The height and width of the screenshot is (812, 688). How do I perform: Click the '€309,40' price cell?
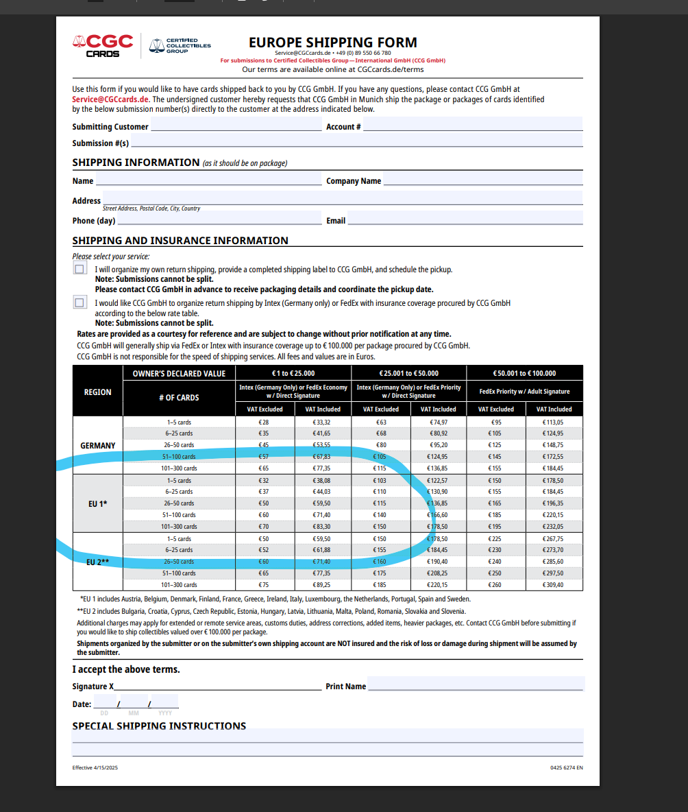tap(553, 585)
